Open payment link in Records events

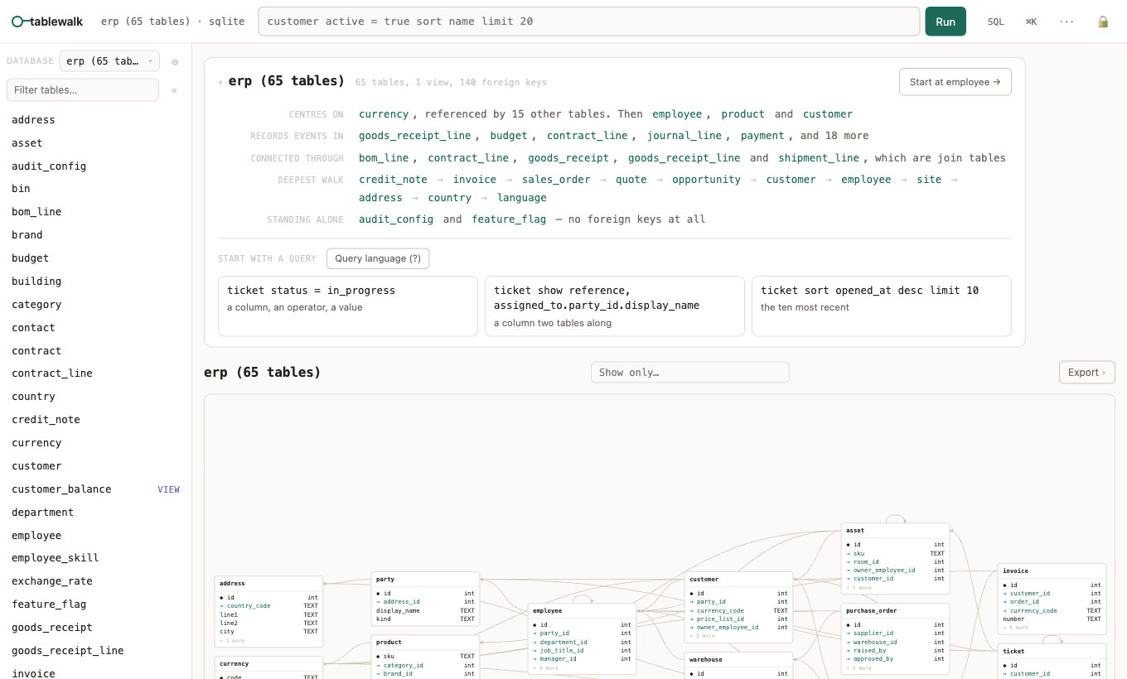pyautogui.click(x=762, y=136)
